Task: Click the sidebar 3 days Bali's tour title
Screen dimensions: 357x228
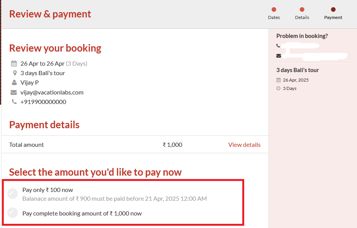Action: (x=298, y=70)
